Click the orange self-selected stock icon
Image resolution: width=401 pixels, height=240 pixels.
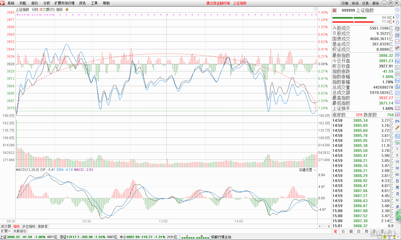click(x=397, y=74)
